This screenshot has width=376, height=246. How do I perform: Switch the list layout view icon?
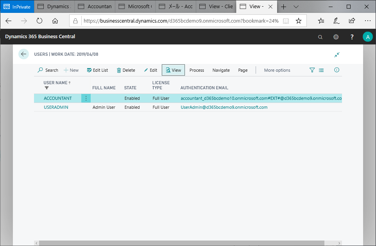click(x=321, y=70)
